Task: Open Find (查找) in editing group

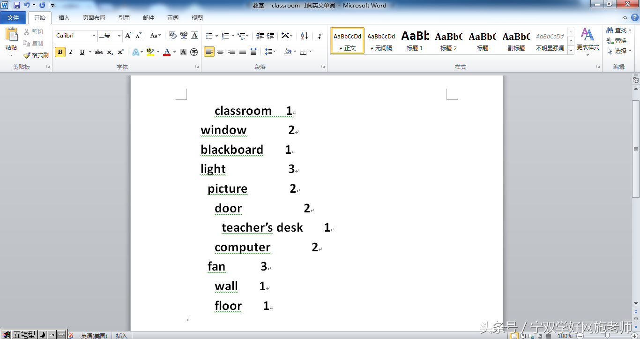Action: coord(619,30)
